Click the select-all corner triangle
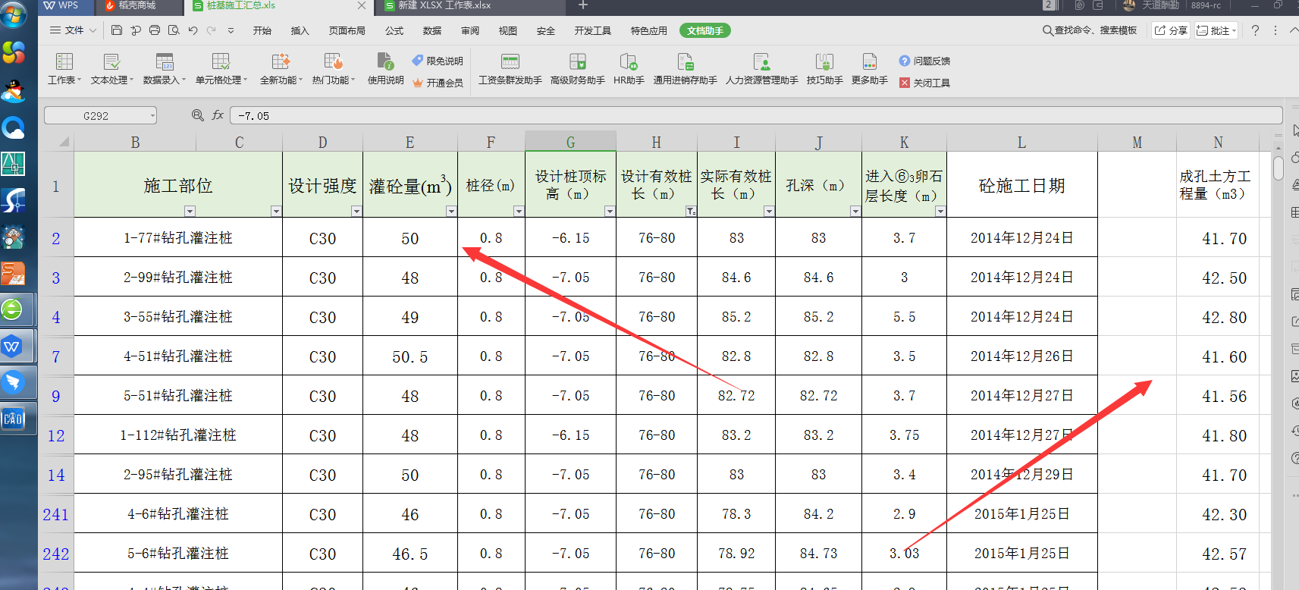Viewport: 1299px width, 590px height. [64, 142]
